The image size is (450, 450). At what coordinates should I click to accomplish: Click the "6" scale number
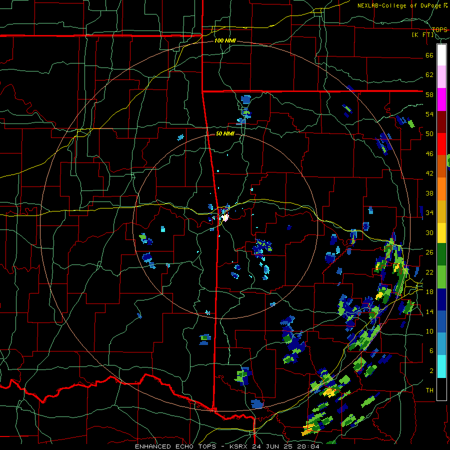click(x=431, y=351)
